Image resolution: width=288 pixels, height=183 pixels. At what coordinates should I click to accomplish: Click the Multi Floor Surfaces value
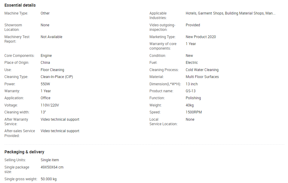tap(202, 77)
